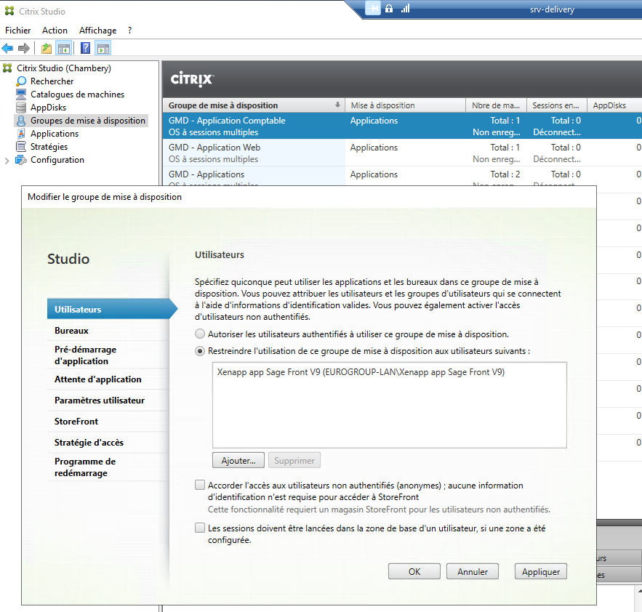Select Applications in the console tree
642x612 pixels.
(55, 134)
